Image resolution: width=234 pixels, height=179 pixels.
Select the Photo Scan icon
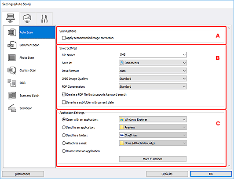click(x=12, y=57)
